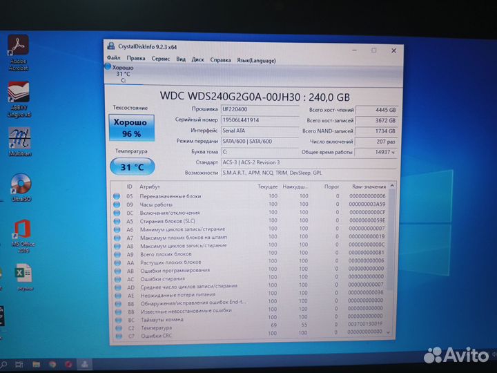Open Adobe Acrobat desktop shortcut

point(17,50)
